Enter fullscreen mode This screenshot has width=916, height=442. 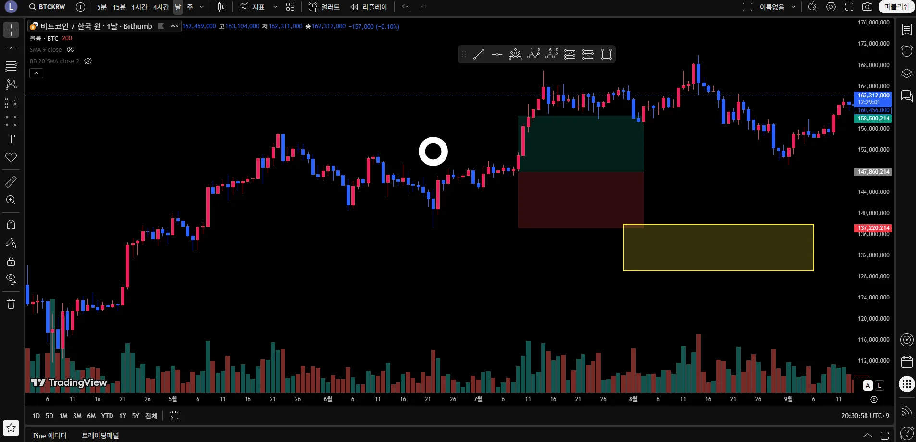pyautogui.click(x=849, y=7)
